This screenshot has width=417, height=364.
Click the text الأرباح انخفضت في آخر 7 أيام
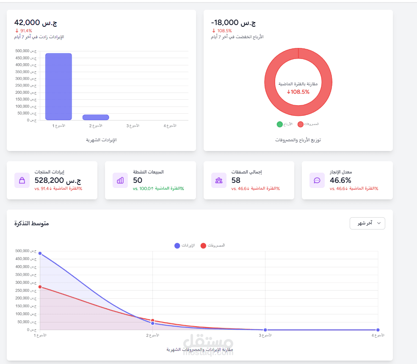click(x=237, y=37)
